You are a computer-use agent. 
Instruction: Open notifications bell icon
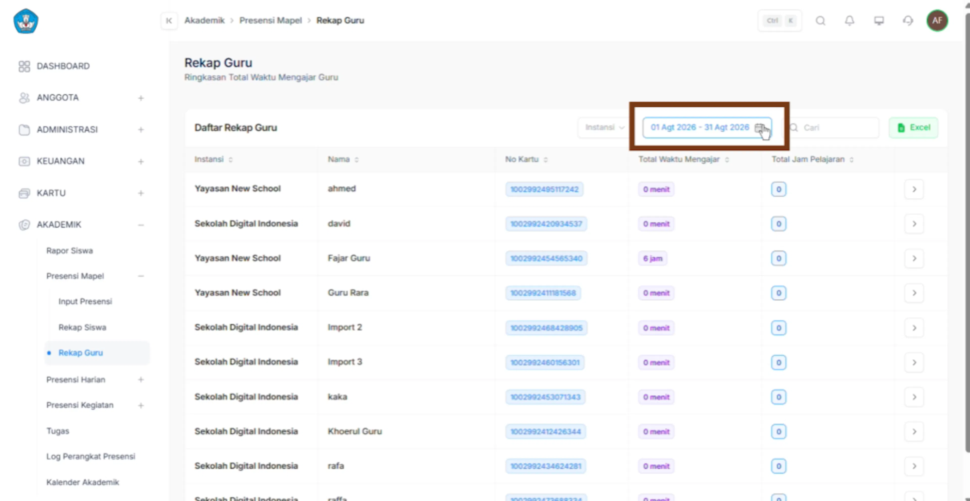[x=850, y=21]
